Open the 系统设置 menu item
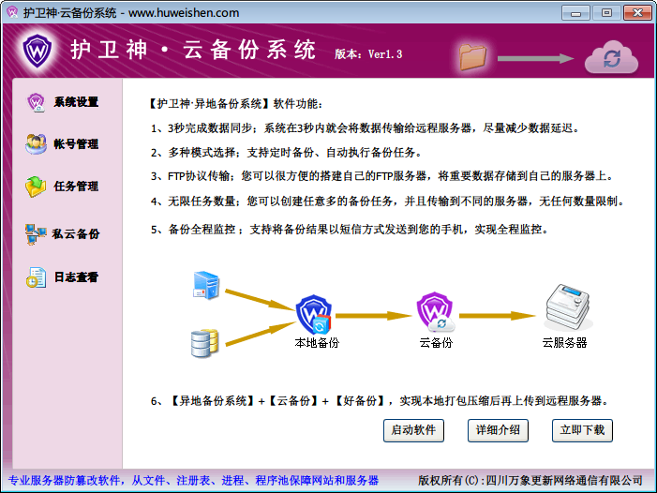 pos(76,102)
